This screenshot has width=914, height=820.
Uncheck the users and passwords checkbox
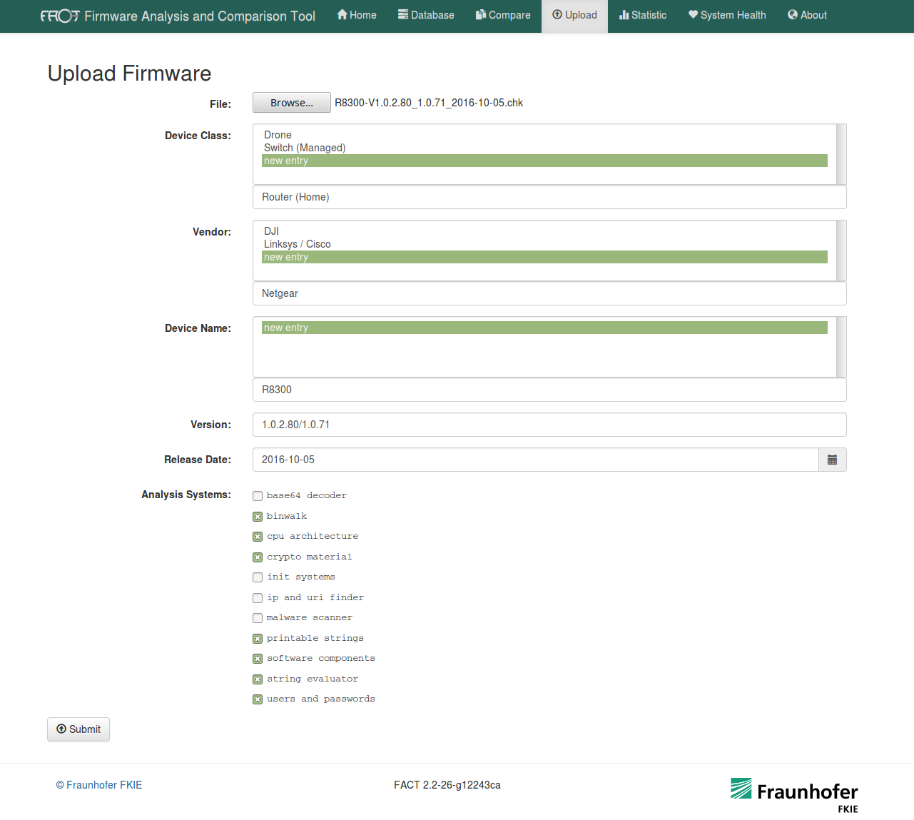(x=258, y=699)
